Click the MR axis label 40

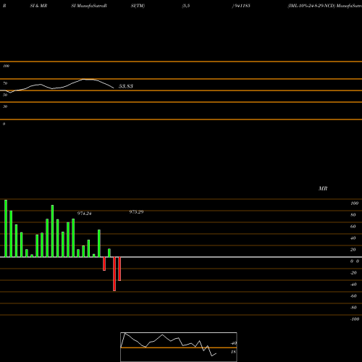point(353,238)
